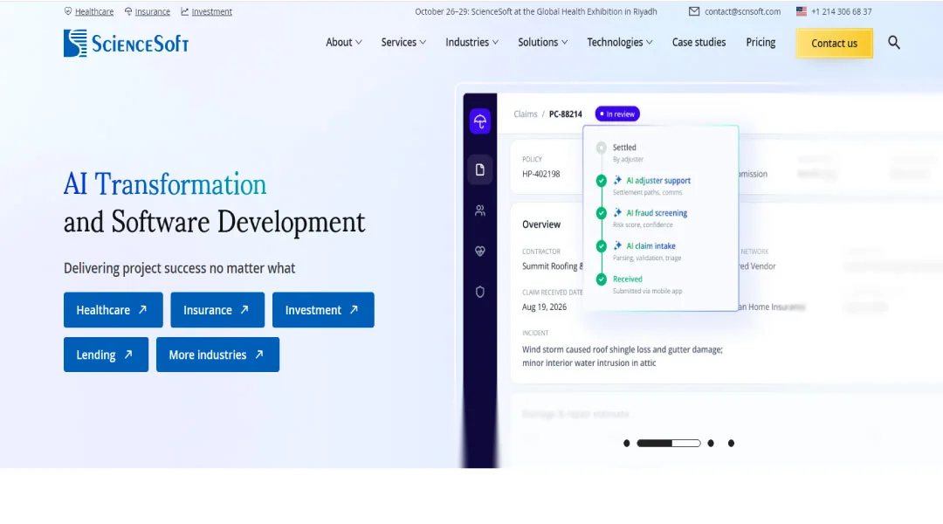This screenshot has height=524, width=943.
Task: Click the Lending button
Action: (x=106, y=355)
